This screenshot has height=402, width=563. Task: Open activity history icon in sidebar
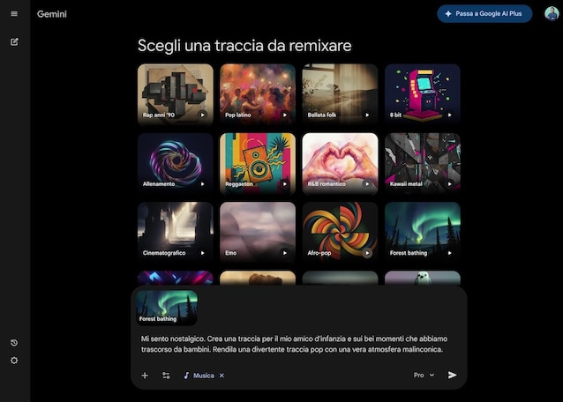14,343
